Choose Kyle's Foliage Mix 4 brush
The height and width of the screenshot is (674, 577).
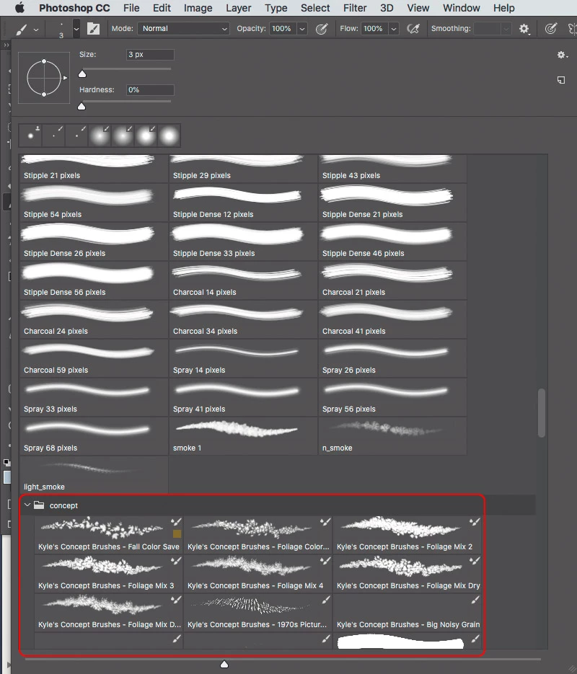(258, 574)
